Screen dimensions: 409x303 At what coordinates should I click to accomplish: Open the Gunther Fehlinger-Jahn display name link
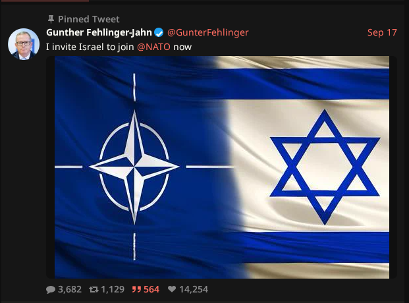99,32
